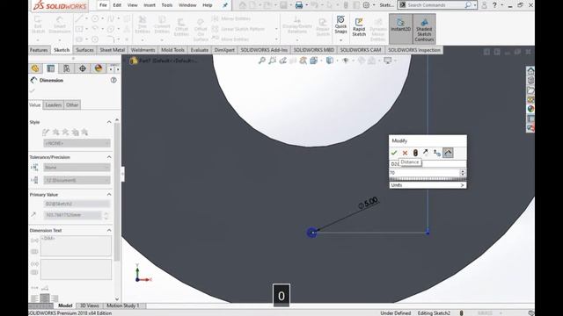Switch to the Weldments tab
The width and height of the screenshot is (563, 316).
pos(143,50)
